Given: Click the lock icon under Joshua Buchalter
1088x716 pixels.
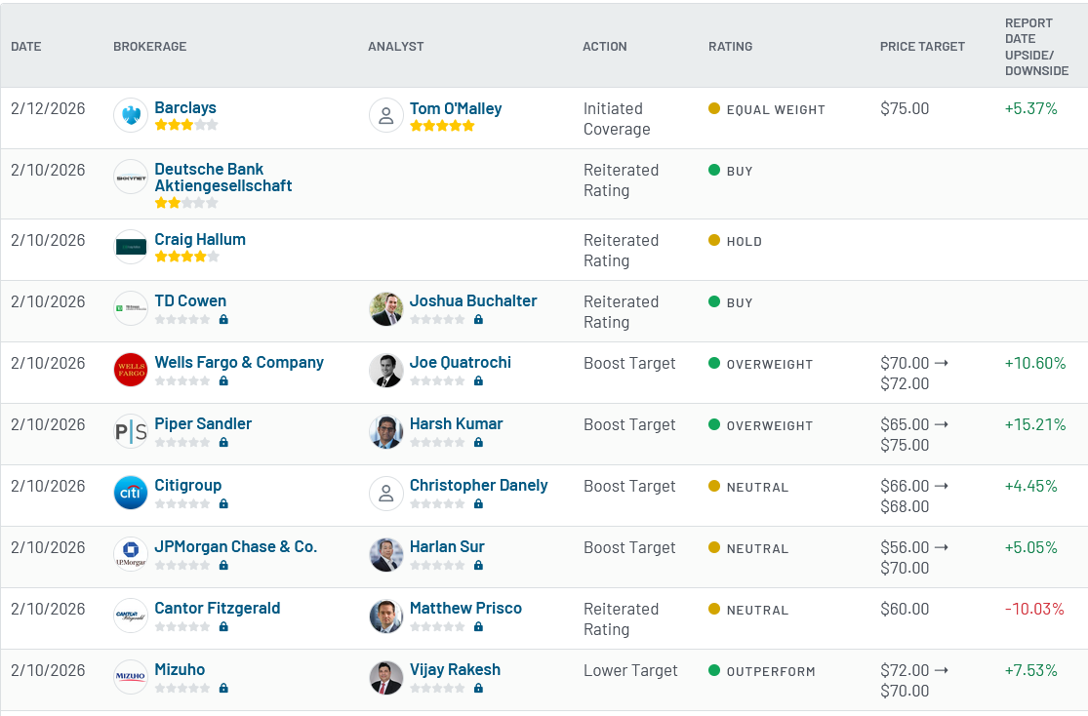Looking at the screenshot, I should (478, 319).
